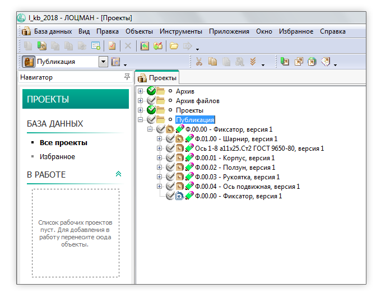Click the pin icon in Навигатор header
The width and height of the screenshot is (381, 302).
pyautogui.click(x=127, y=77)
